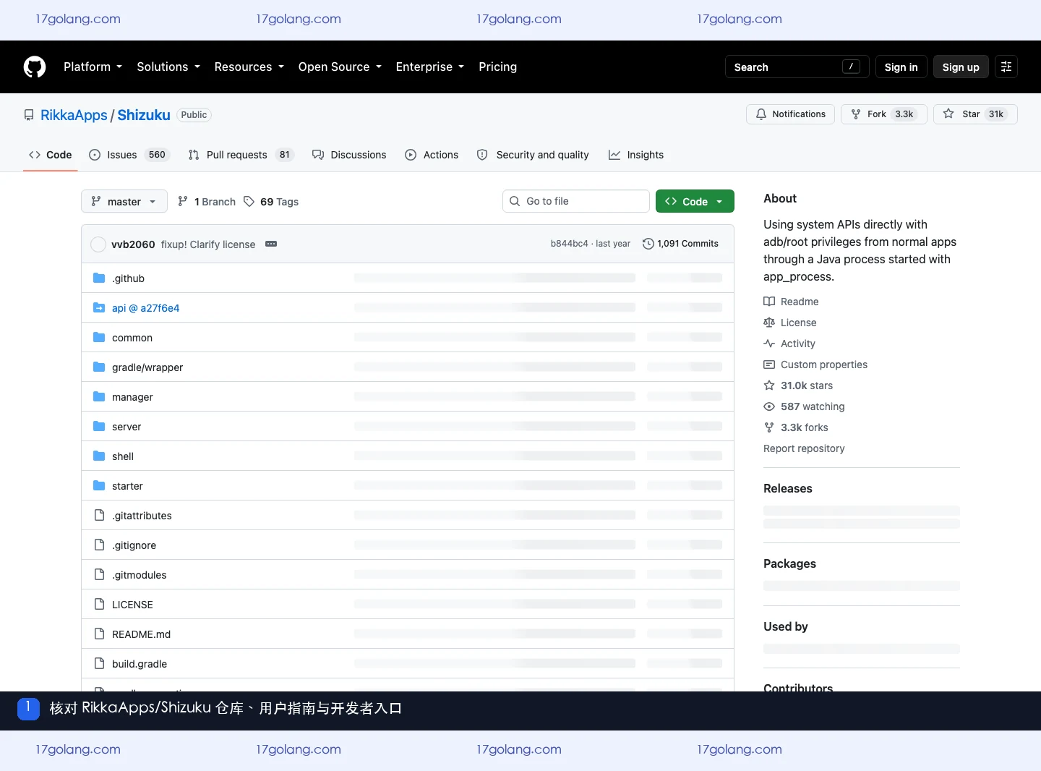The image size is (1041, 771).
Task: Click the Sign up button
Action: [961, 67]
